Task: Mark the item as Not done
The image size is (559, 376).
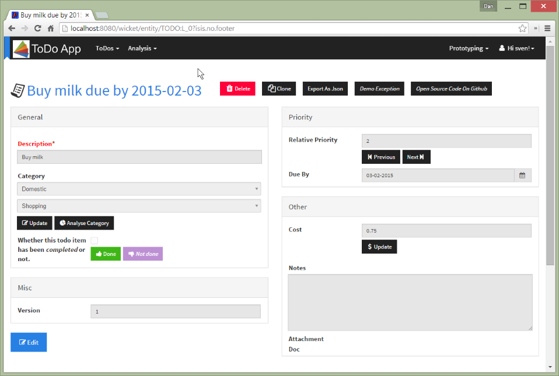Action: (x=142, y=254)
